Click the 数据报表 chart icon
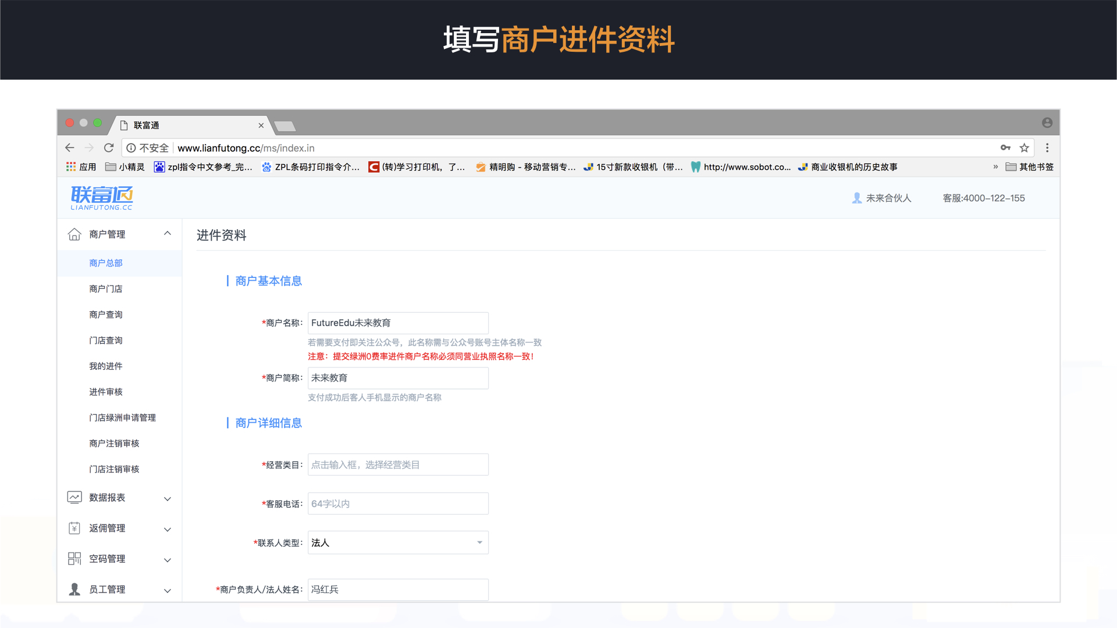Screen dimensions: 1117x628 pos(74,498)
